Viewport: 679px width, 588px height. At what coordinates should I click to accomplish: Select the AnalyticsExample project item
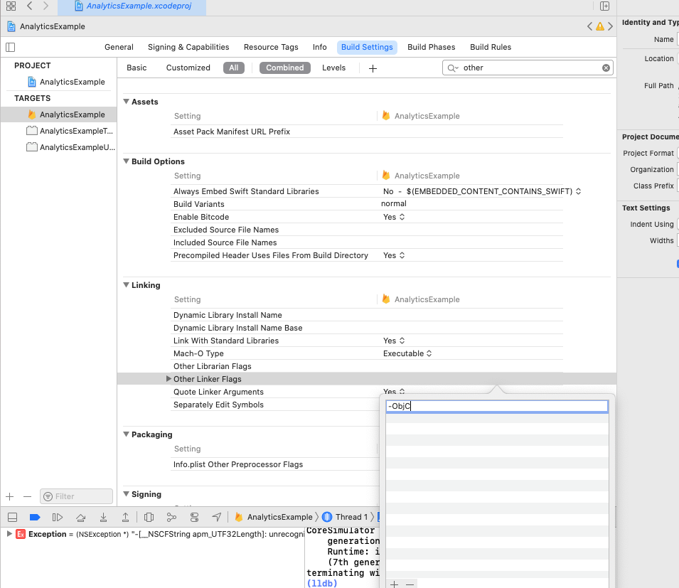(72, 82)
